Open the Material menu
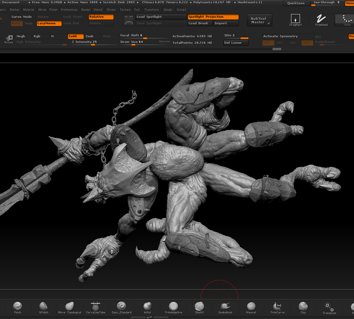 [x=29, y=10]
